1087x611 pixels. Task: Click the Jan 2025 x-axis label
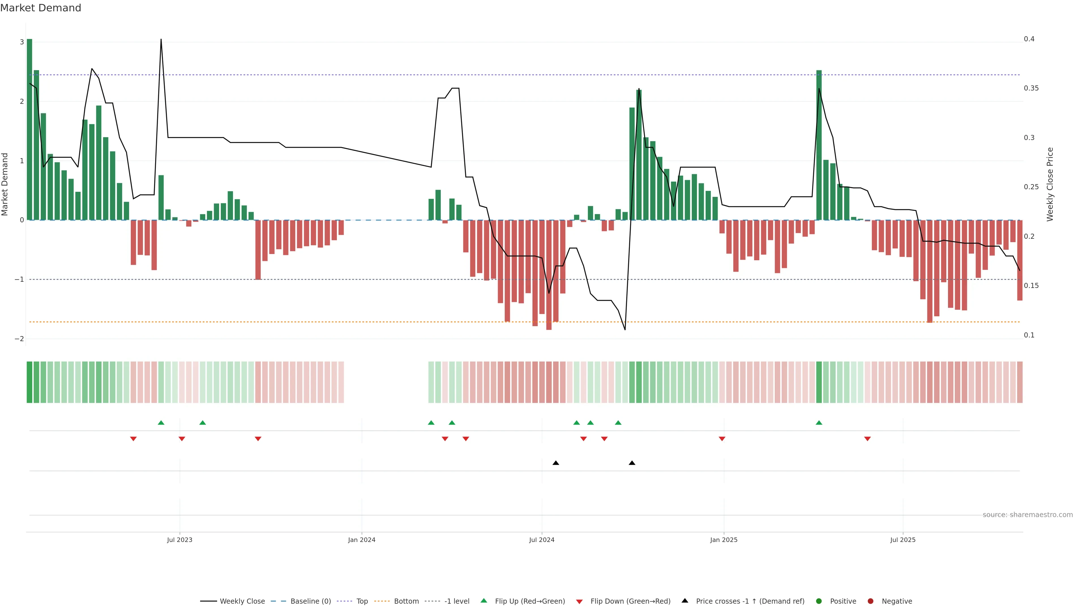point(724,540)
